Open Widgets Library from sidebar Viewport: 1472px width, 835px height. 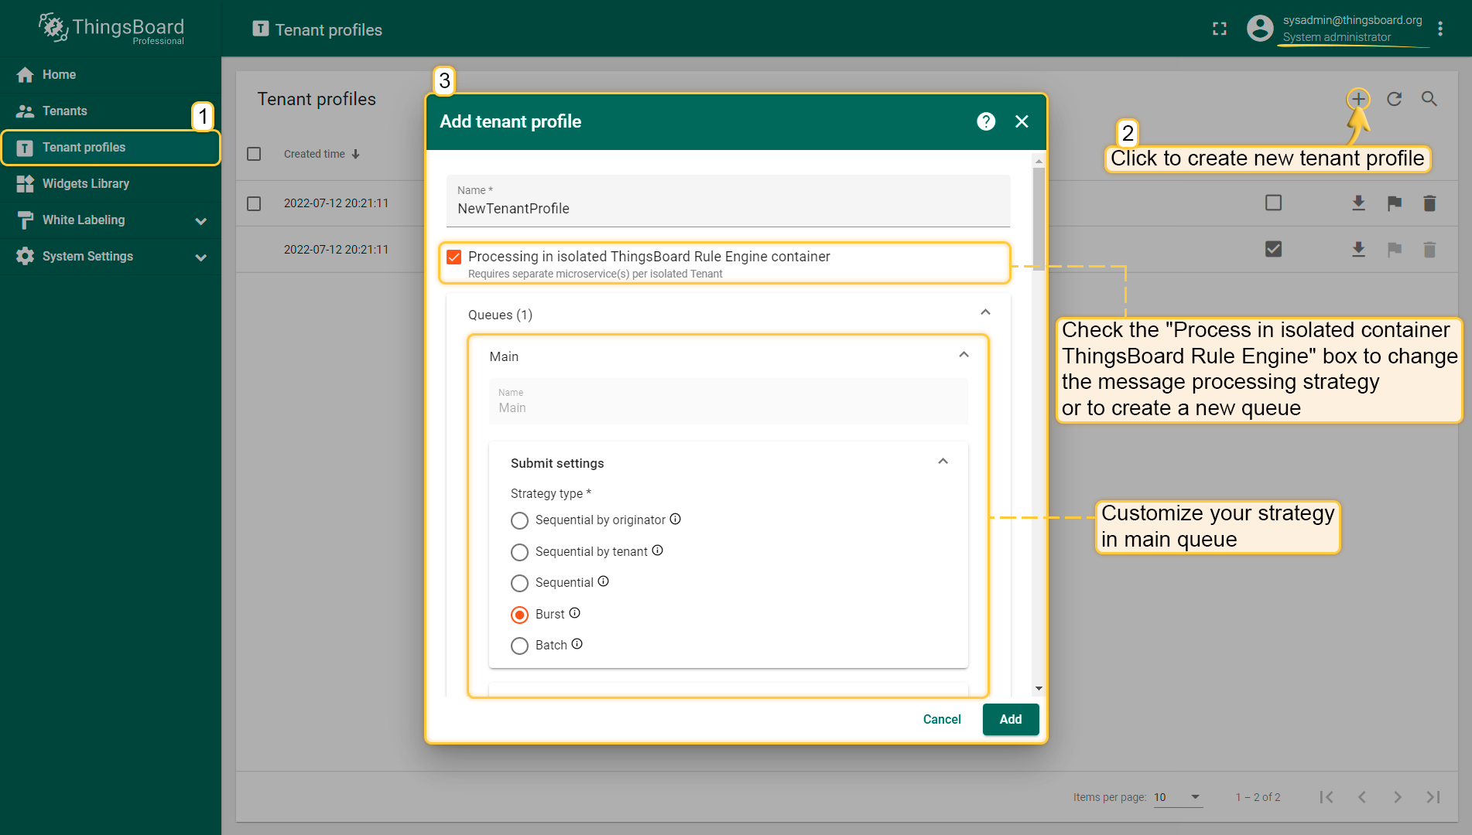(85, 184)
